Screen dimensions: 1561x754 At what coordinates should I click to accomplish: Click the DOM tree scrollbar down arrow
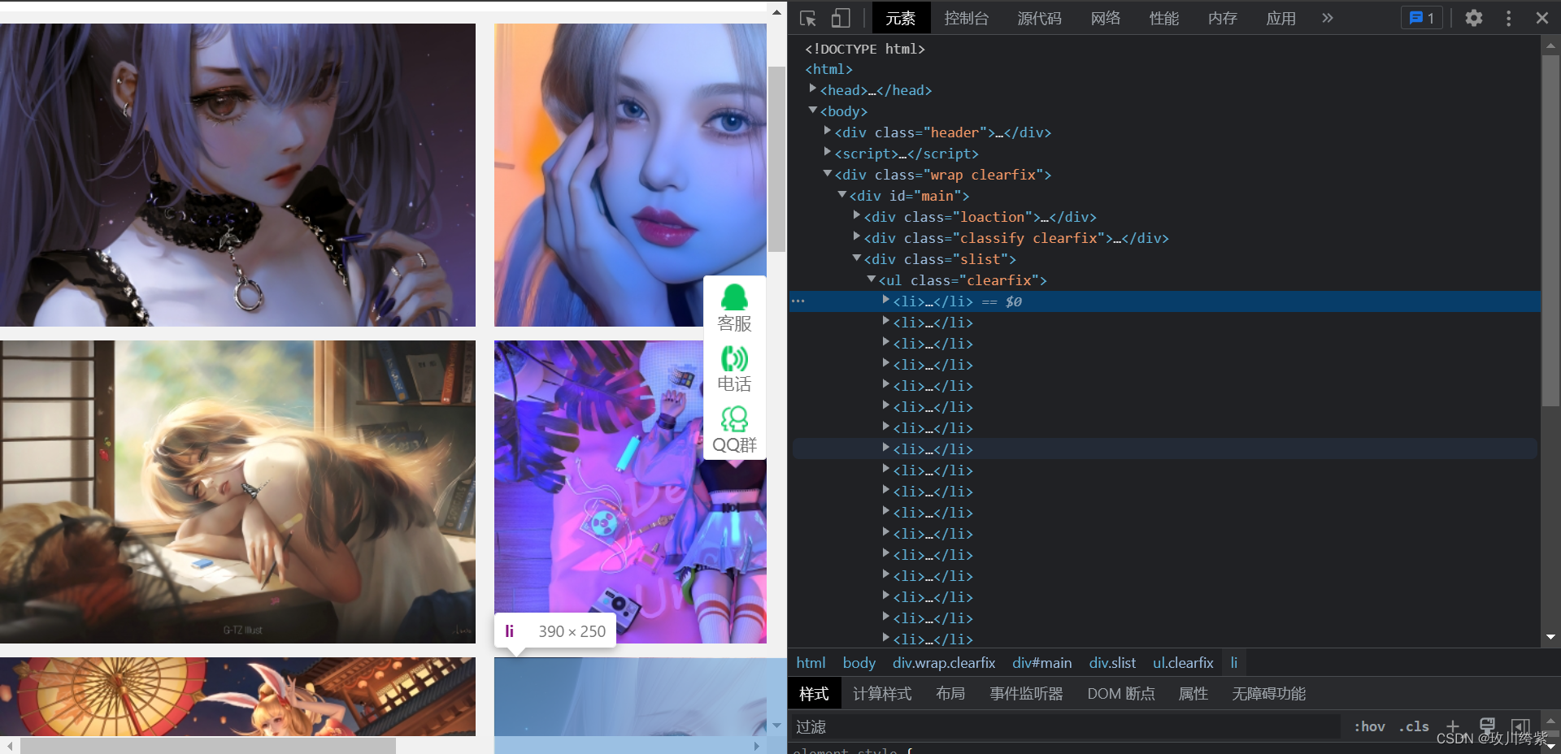[1550, 637]
